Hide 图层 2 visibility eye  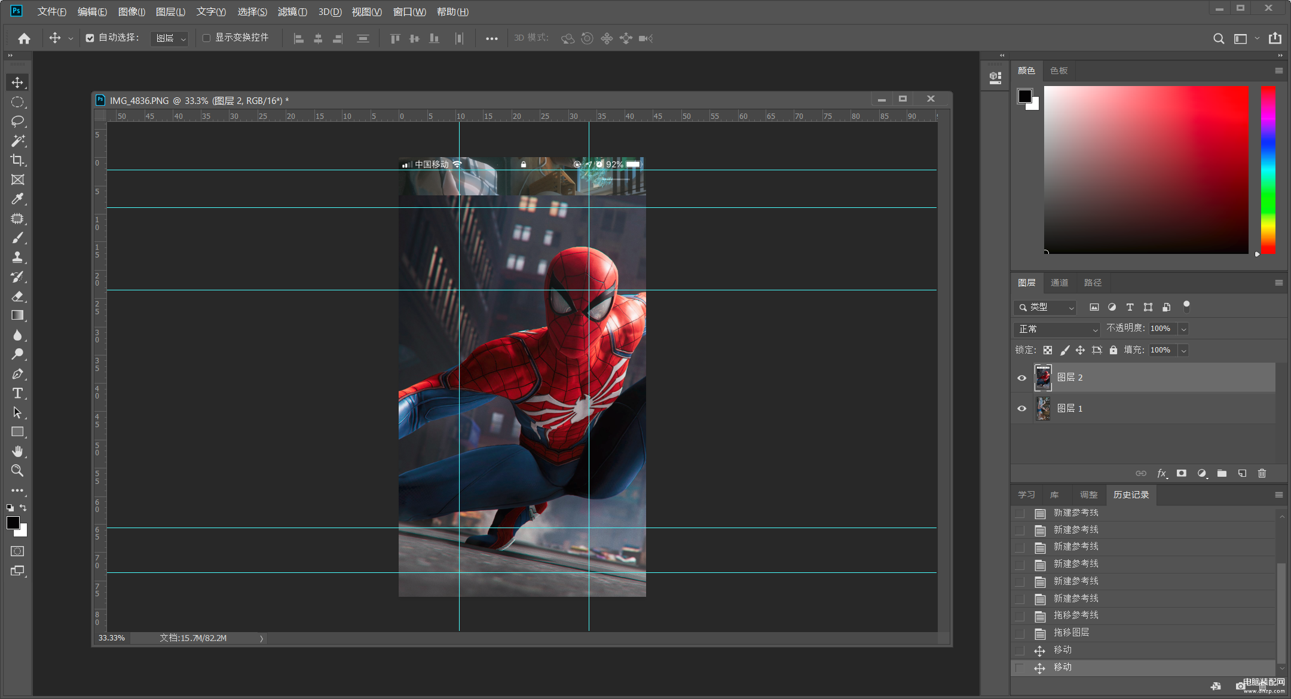point(1021,378)
